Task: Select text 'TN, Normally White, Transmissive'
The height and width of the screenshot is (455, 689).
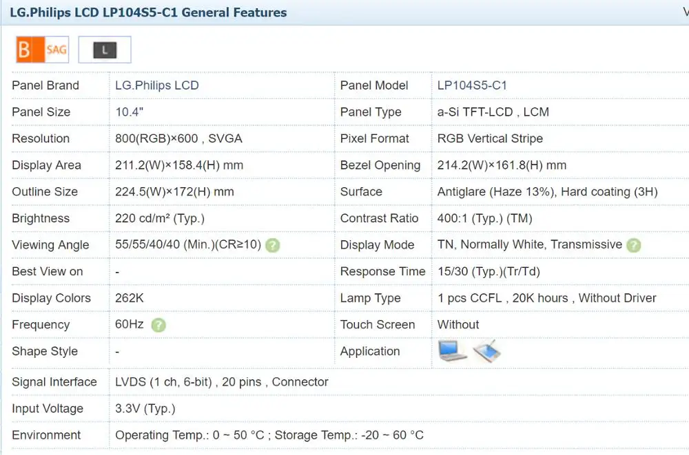Action: click(529, 244)
